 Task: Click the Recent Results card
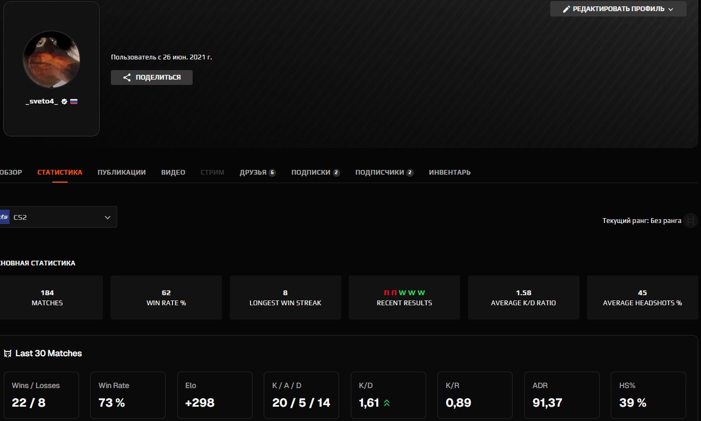404,297
